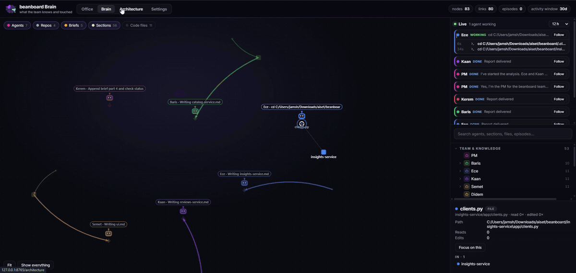Click the blue insights-service square node
Viewport: 576px width, 273px height.
coord(324,152)
